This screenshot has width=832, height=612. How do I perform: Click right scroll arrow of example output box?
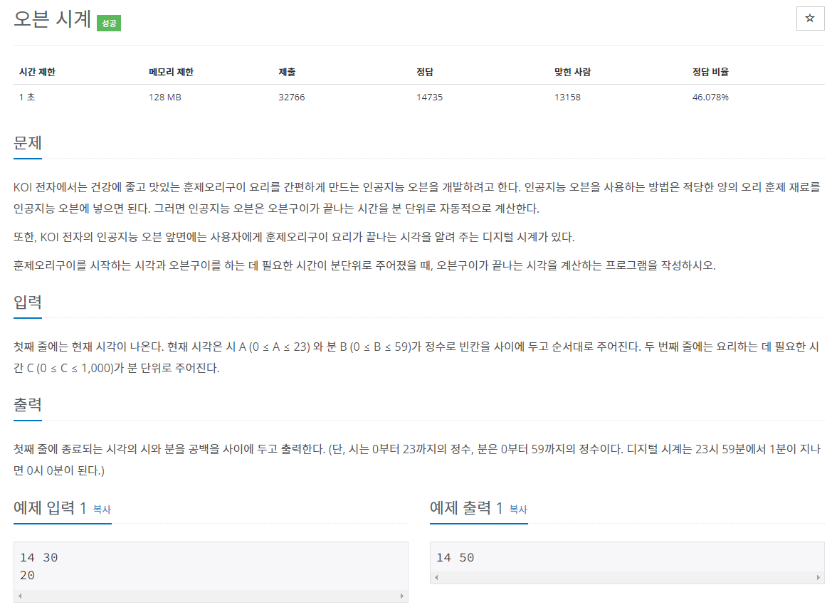(x=818, y=578)
